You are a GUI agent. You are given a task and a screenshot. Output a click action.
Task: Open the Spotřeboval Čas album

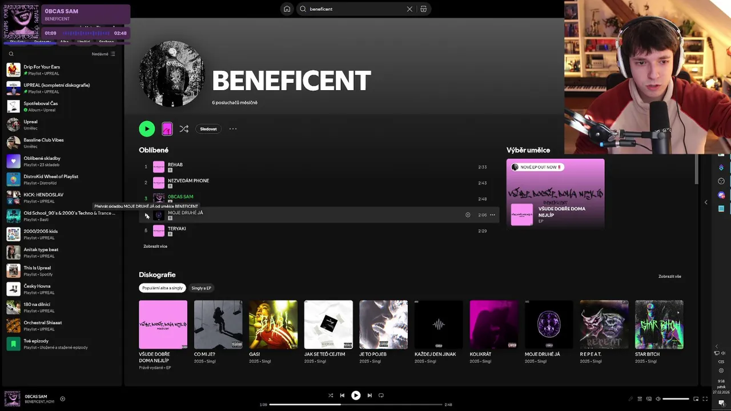tap(62, 107)
